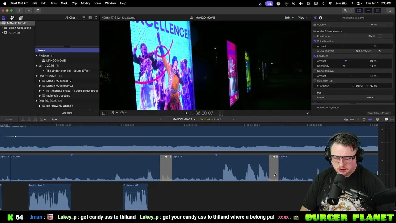The width and height of the screenshot is (396, 223).
Task: Open the File menu
Action: [35, 3]
